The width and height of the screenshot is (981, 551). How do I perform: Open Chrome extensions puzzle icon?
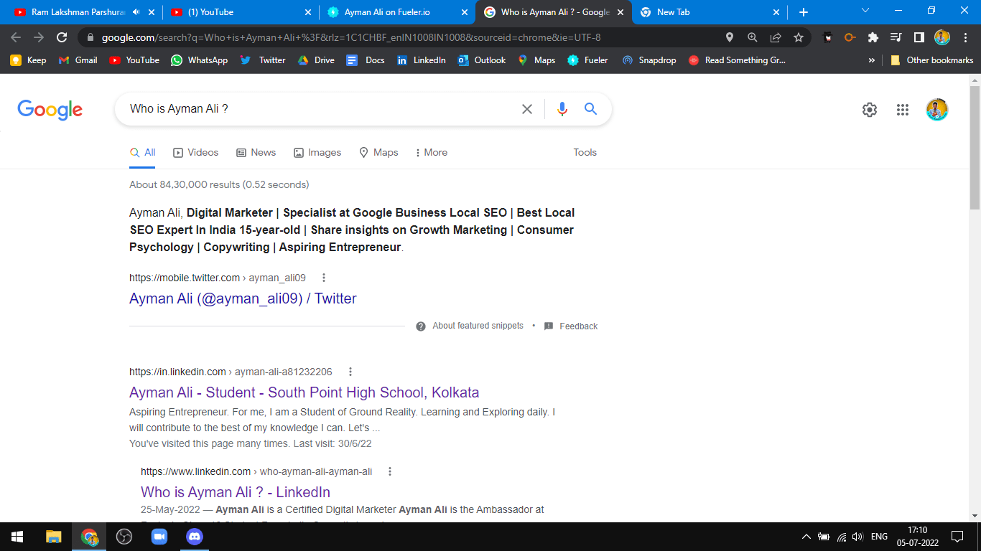coord(873,37)
